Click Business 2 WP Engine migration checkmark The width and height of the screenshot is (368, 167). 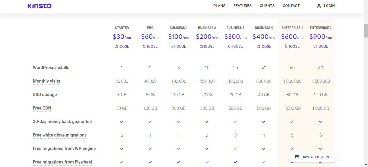point(207,149)
